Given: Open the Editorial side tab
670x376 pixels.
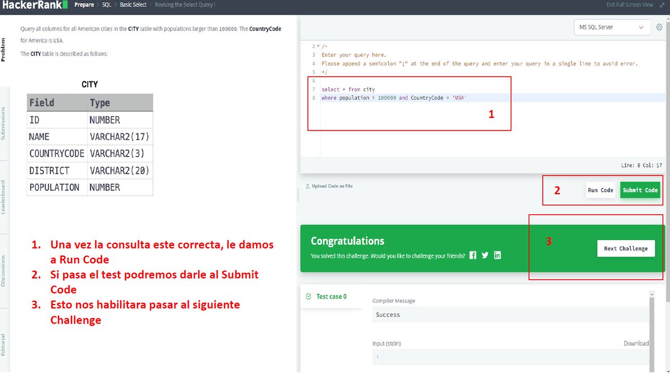Looking at the screenshot, I should click(4, 345).
